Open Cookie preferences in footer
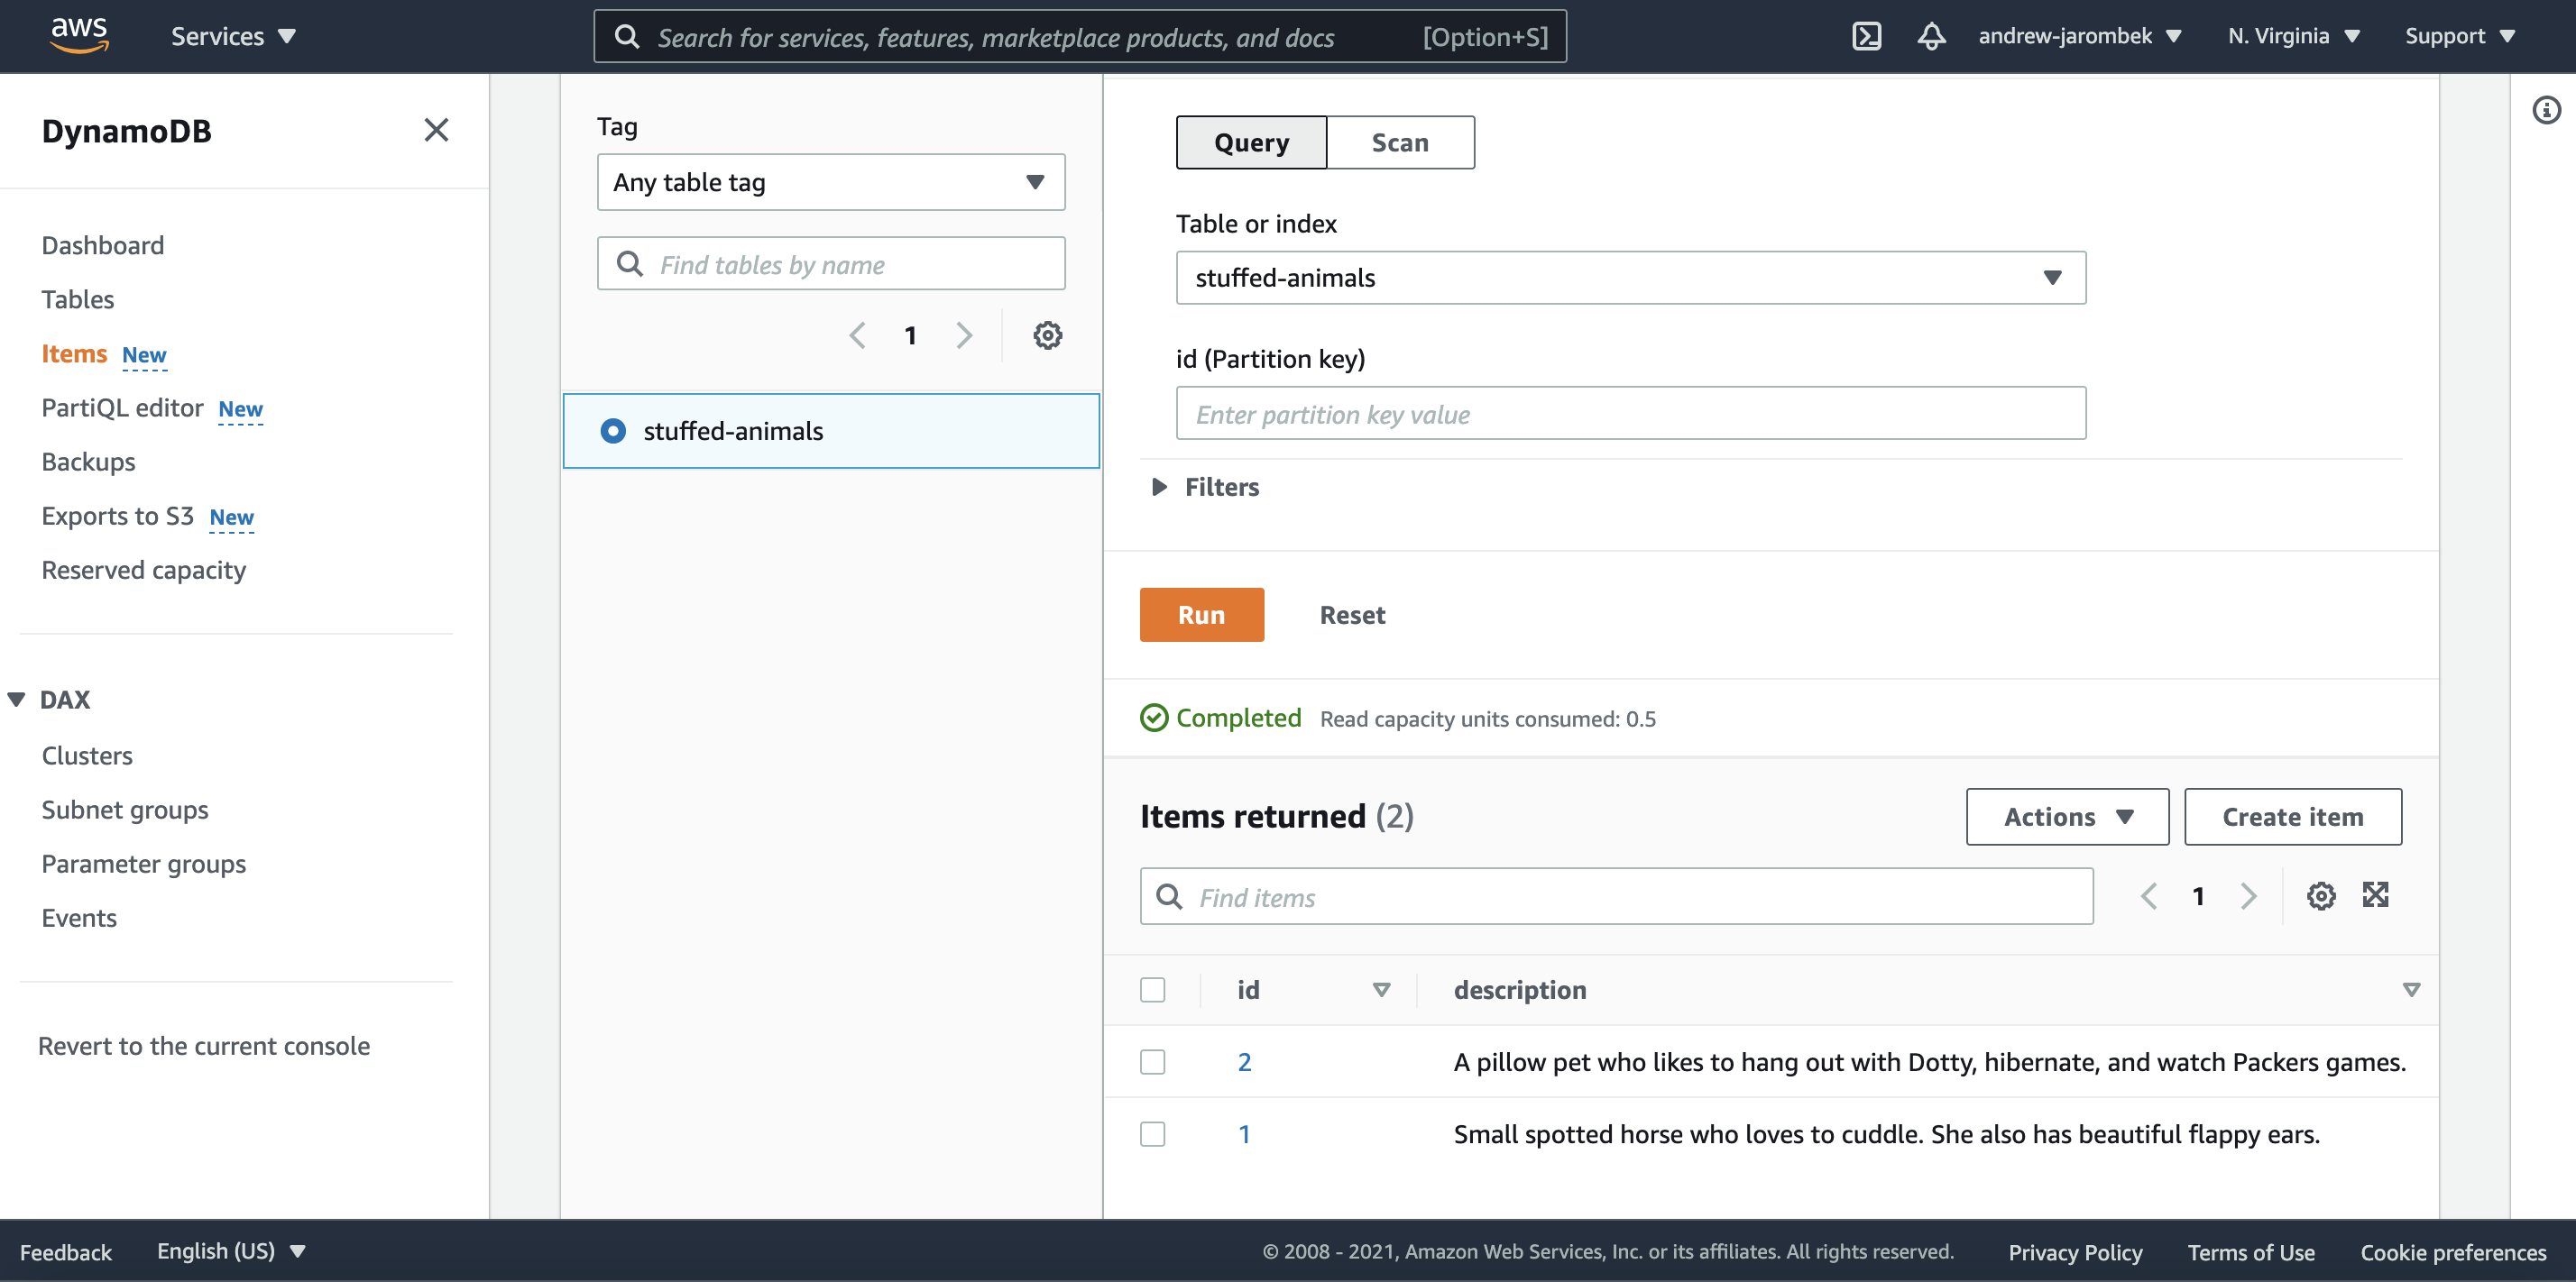 point(2453,1251)
